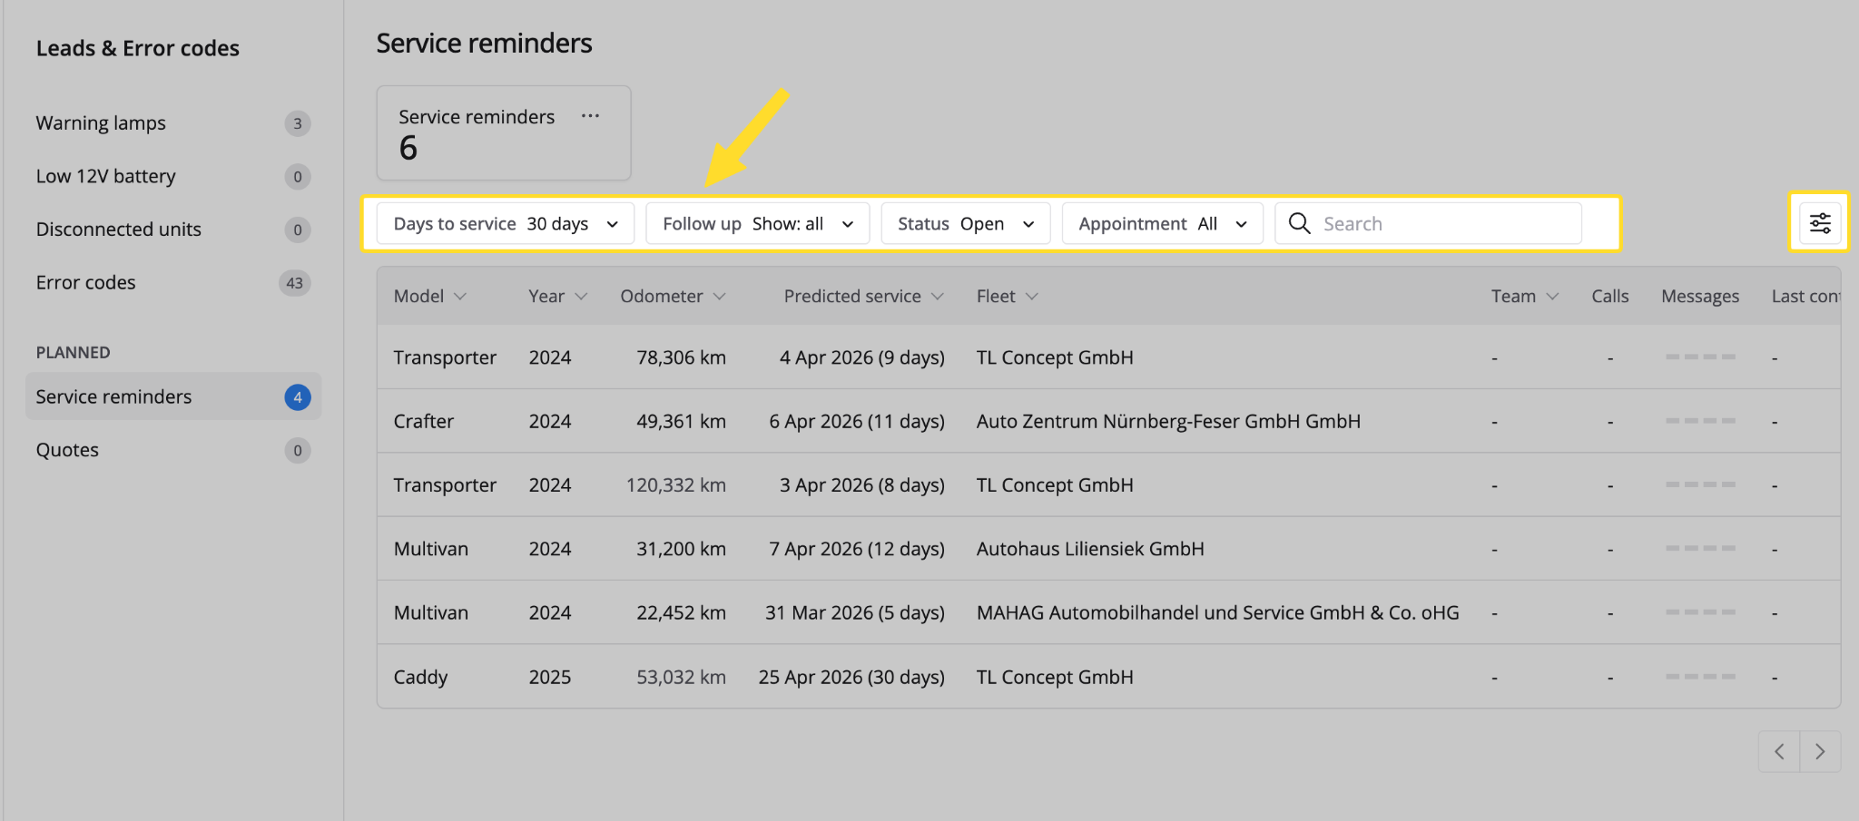1859x821 pixels.
Task: Click the Service reminders summary card
Action: coord(504,132)
